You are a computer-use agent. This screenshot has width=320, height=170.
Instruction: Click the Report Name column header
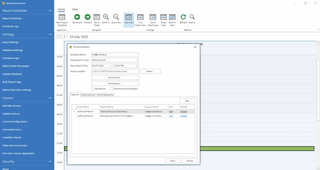tap(122, 107)
